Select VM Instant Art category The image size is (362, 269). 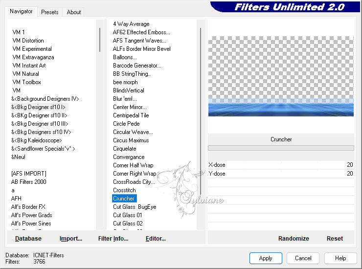pos(29,66)
